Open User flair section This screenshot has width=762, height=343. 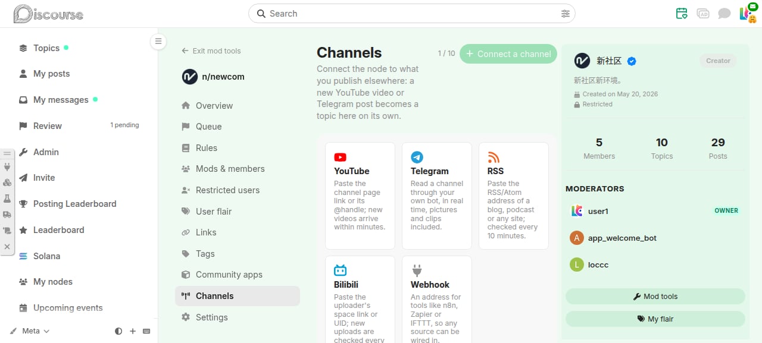click(x=238, y=212)
